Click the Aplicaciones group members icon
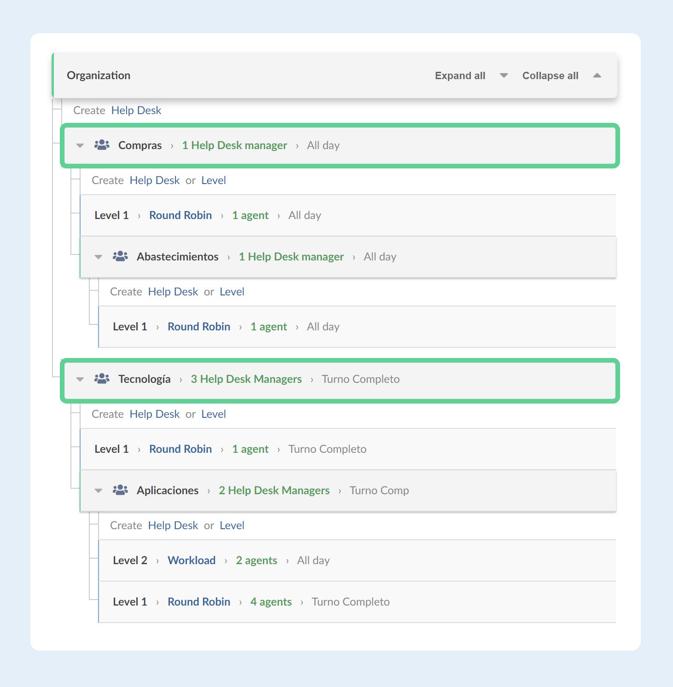This screenshot has width=673, height=687. (x=120, y=490)
